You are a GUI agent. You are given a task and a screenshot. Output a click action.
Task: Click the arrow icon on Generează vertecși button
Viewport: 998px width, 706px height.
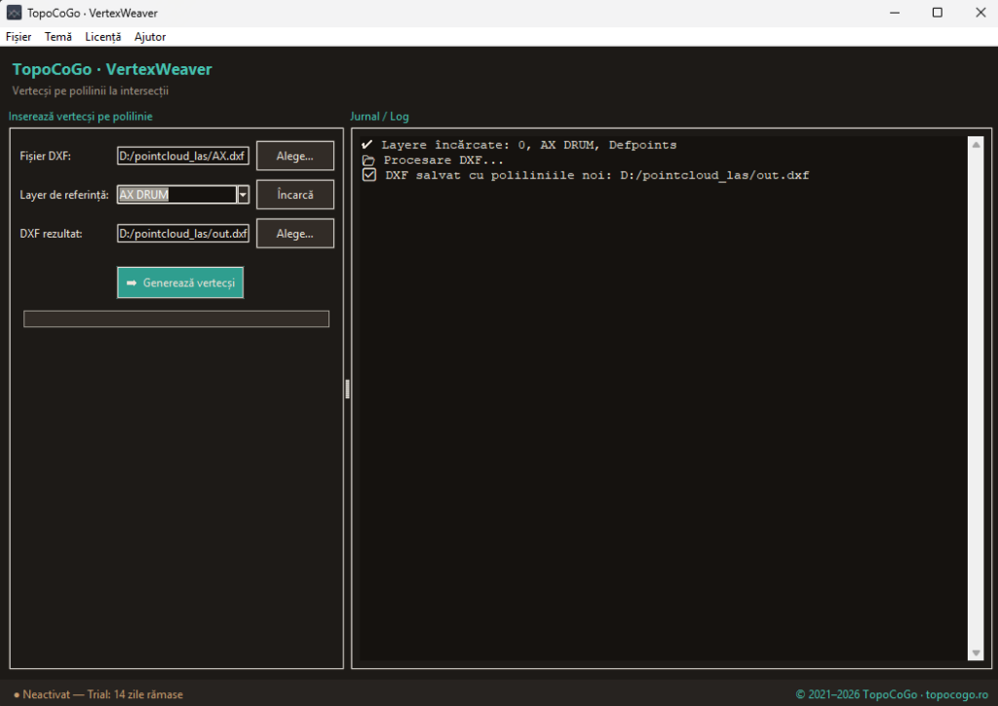coord(132,283)
